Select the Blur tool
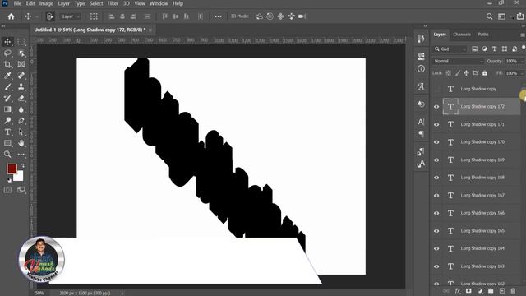The height and width of the screenshot is (296, 526). click(x=21, y=109)
